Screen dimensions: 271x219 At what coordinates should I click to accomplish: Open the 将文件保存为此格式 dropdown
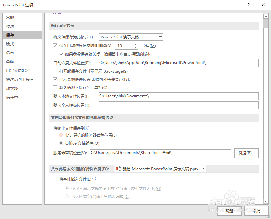[160, 37]
